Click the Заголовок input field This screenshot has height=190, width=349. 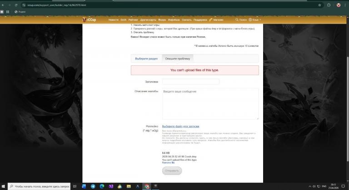[191, 82]
